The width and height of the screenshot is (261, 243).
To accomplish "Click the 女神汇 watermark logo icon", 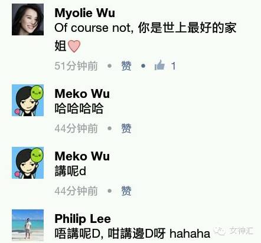I will pos(220,231).
